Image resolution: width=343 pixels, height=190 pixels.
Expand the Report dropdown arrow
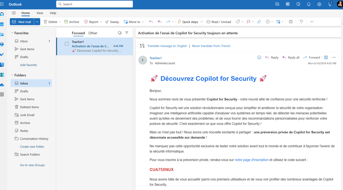101,22
